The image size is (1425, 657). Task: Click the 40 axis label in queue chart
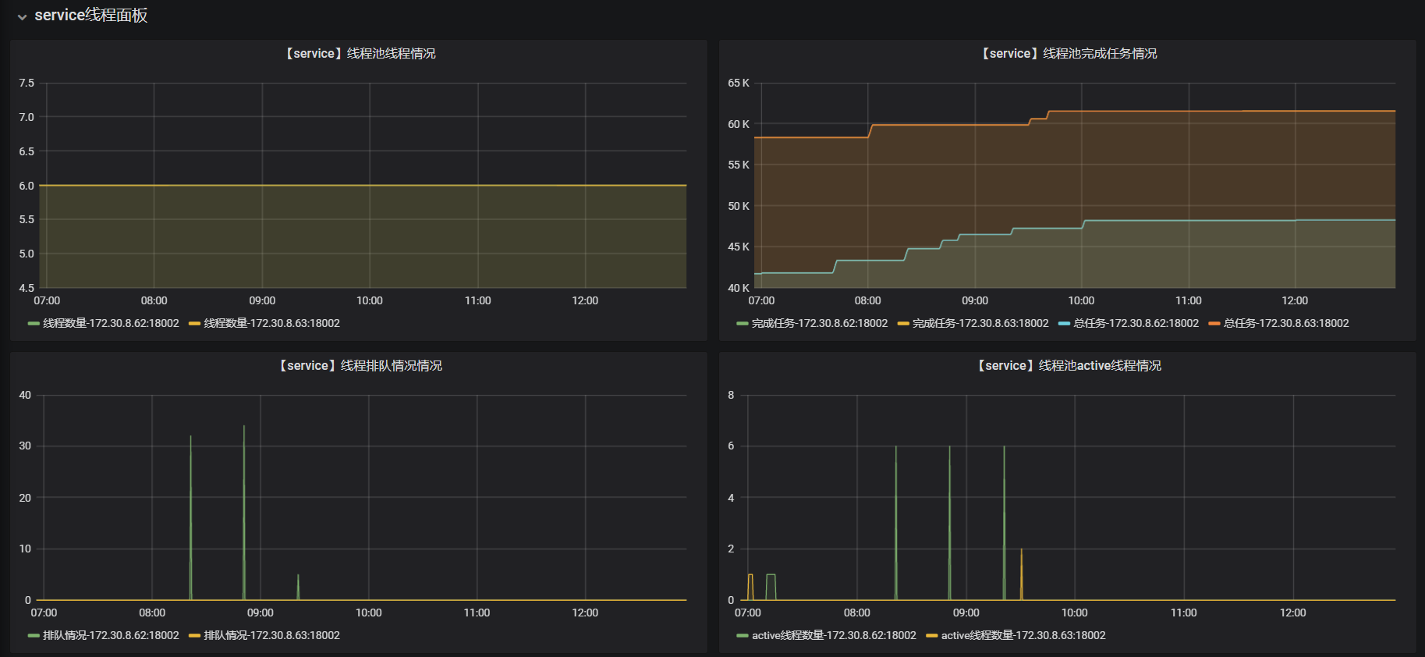25,395
